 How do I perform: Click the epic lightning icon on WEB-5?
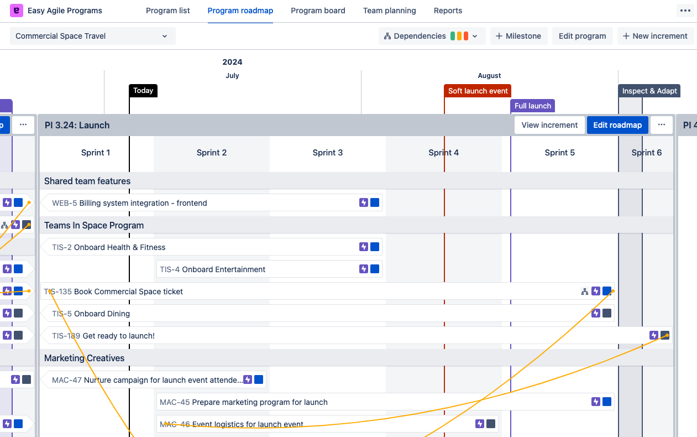click(364, 203)
